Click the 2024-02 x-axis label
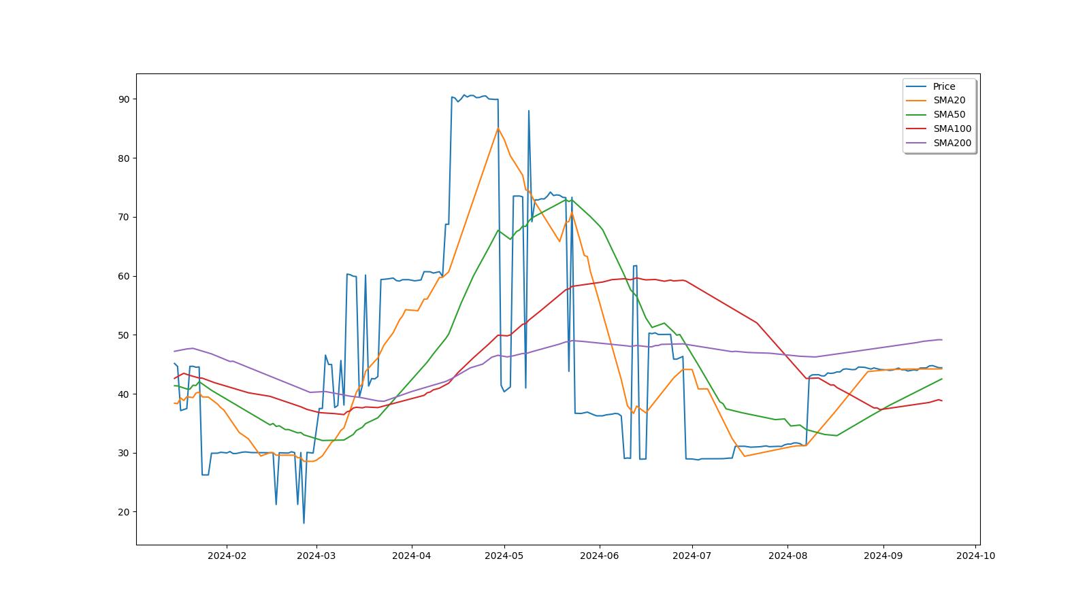This screenshot has width=1089, height=612. [x=227, y=556]
